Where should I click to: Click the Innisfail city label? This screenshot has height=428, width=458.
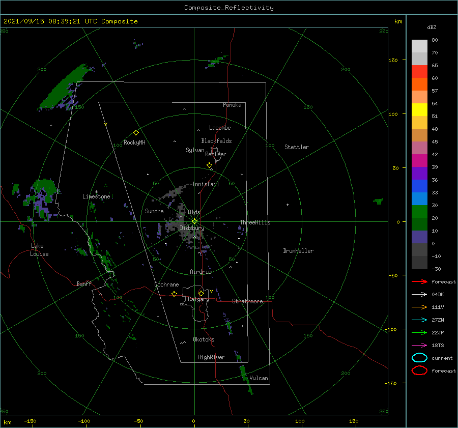(206, 184)
